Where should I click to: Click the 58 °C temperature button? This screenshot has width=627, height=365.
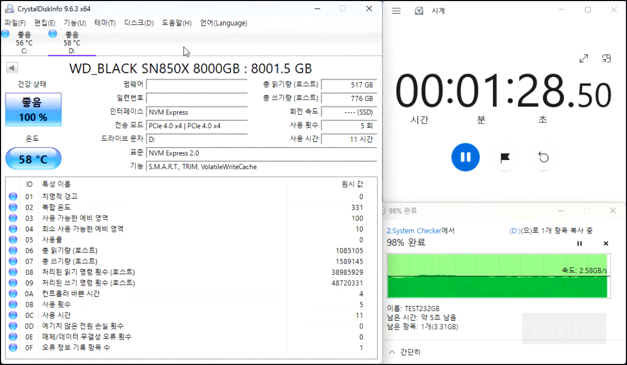click(33, 159)
